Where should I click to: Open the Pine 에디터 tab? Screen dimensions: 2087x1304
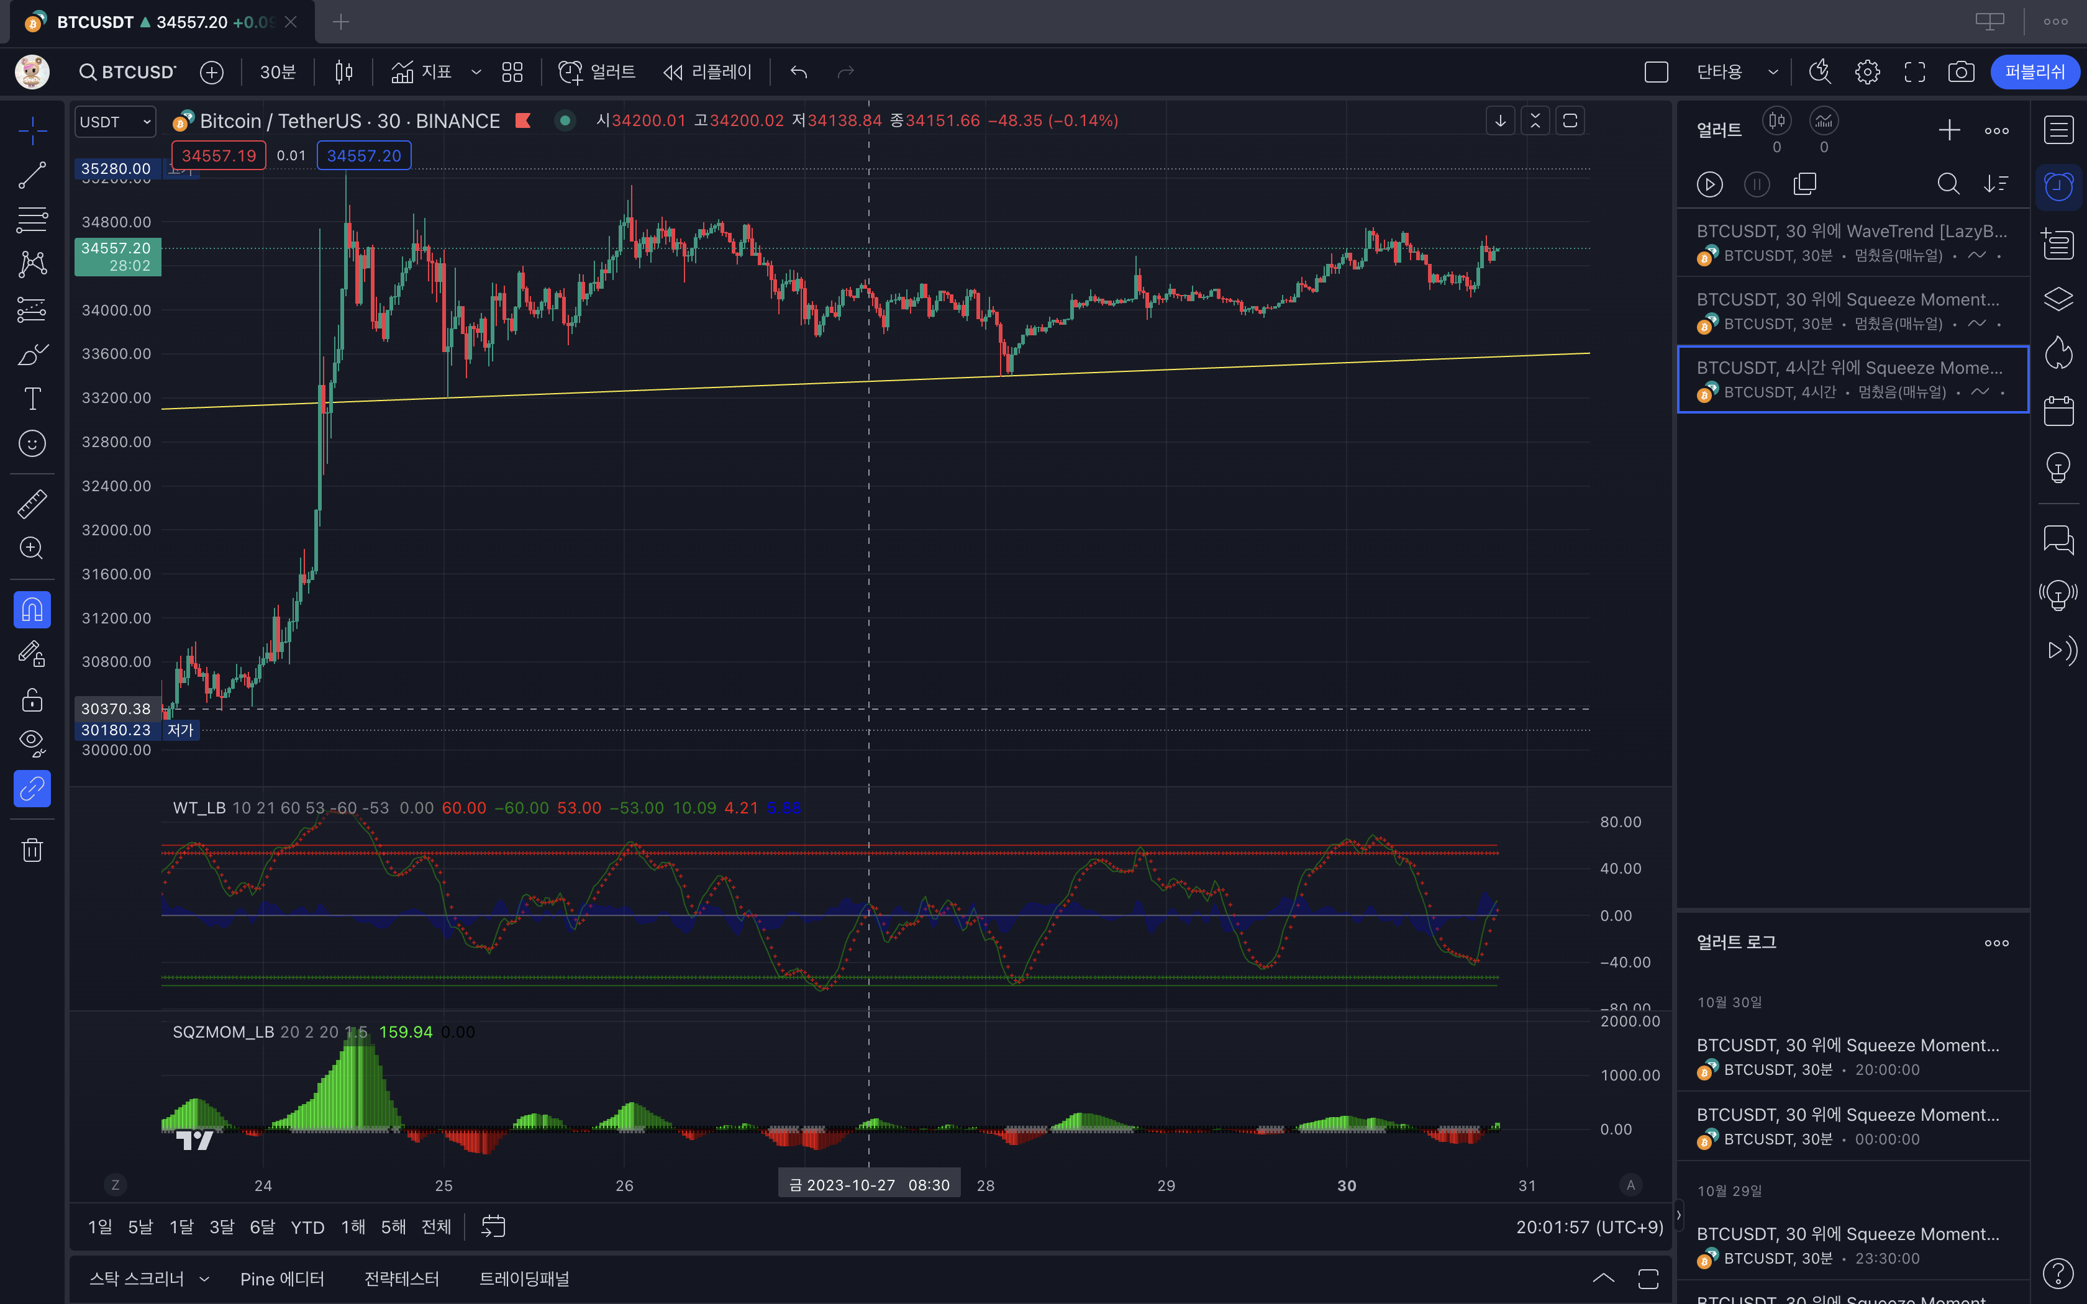tap(282, 1279)
